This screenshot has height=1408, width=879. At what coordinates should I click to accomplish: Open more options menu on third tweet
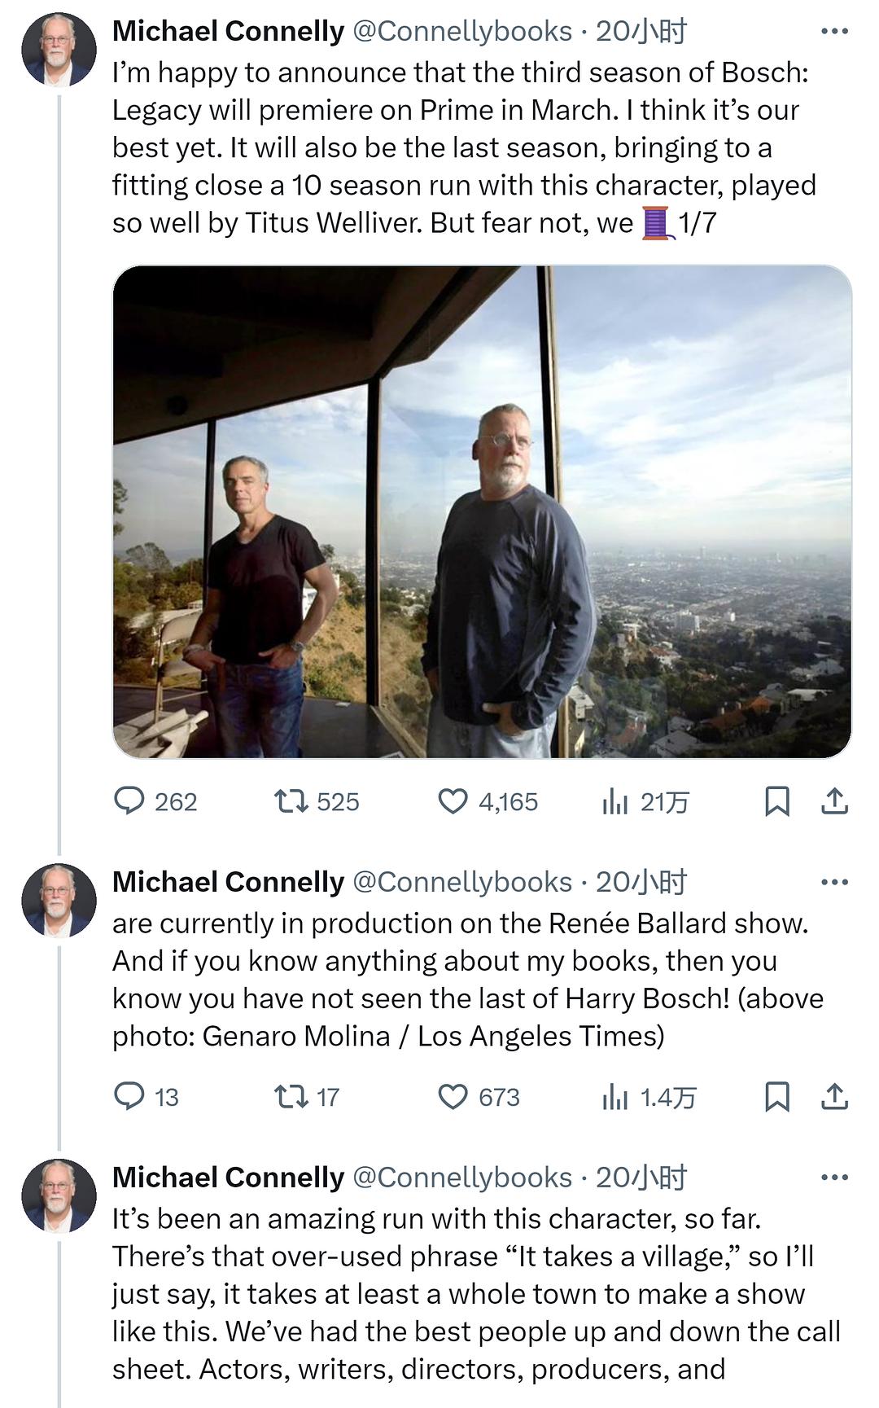coord(834,1178)
